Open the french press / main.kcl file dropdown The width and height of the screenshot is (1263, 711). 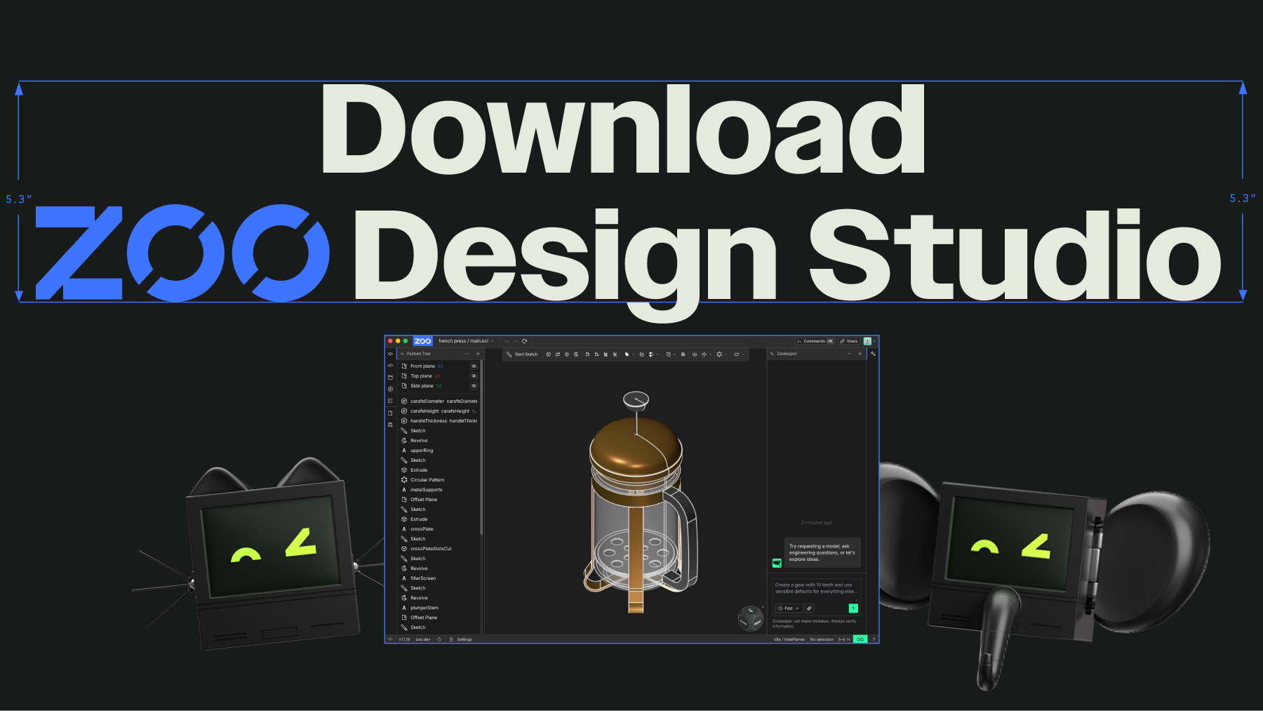click(466, 341)
